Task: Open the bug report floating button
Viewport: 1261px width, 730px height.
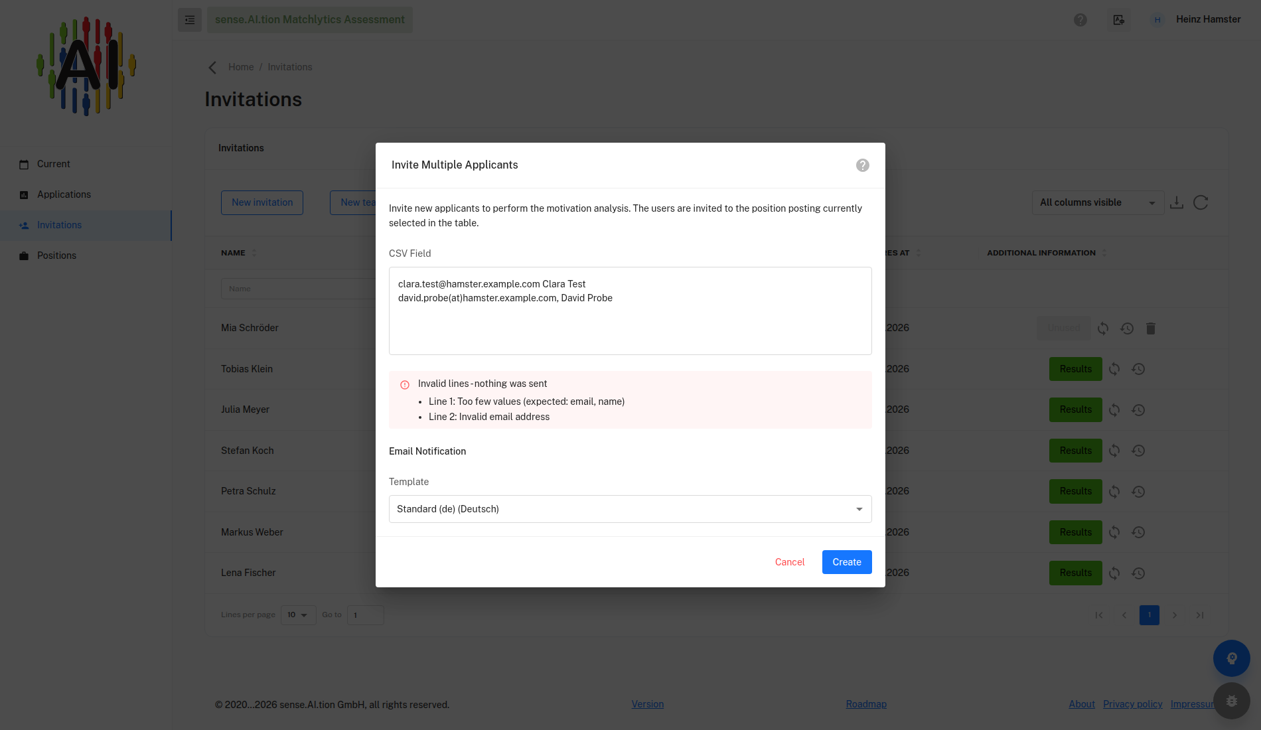Action: (1232, 701)
